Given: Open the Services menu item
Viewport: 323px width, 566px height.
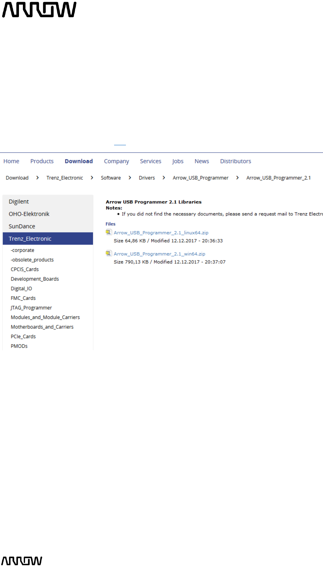Looking at the screenshot, I should [151, 161].
